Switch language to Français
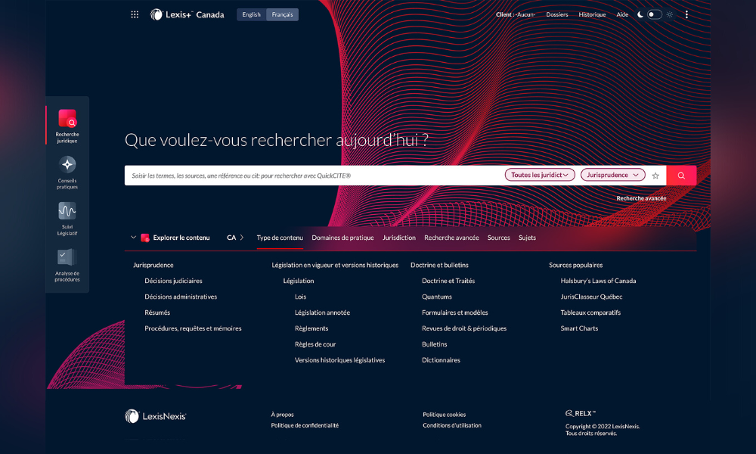 (282, 14)
